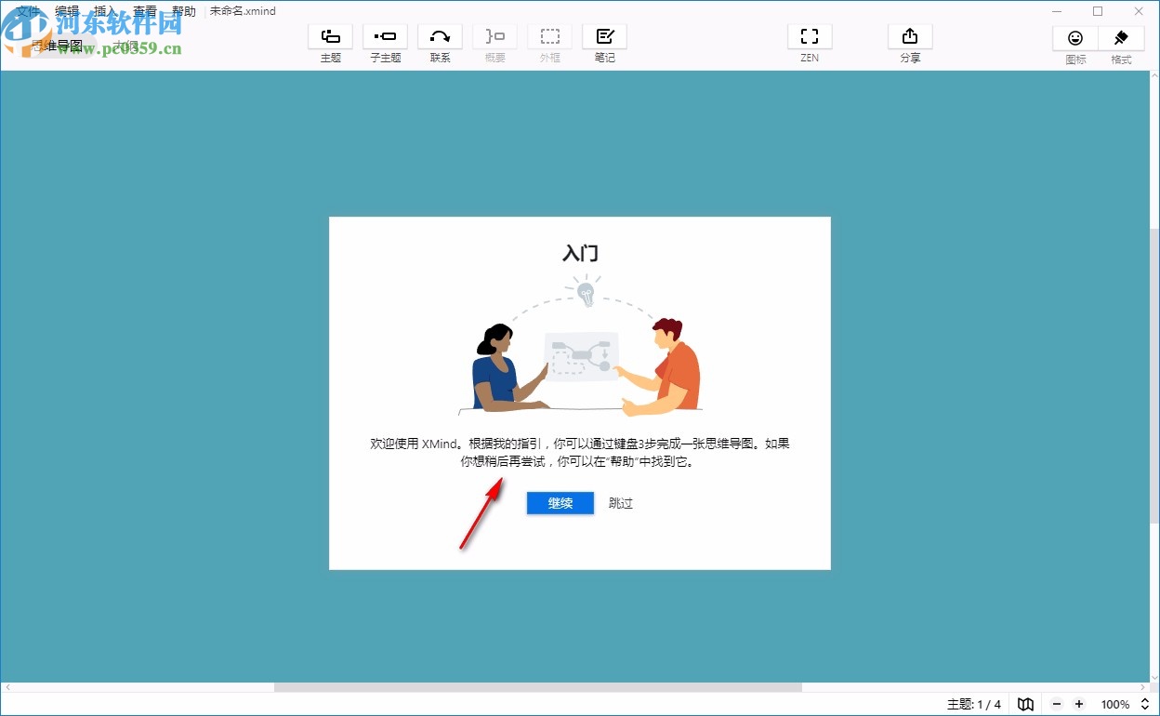Image resolution: width=1160 pixels, height=716 pixels.
Task: Toggle the 外框 (Boundary) tool
Action: tap(549, 42)
